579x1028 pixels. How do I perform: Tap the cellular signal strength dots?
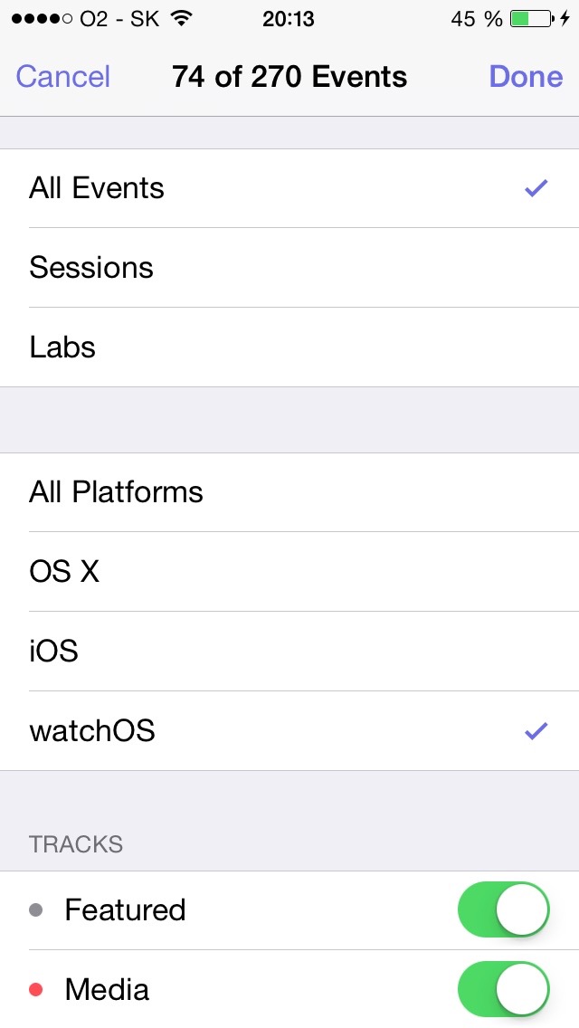[42, 19]
